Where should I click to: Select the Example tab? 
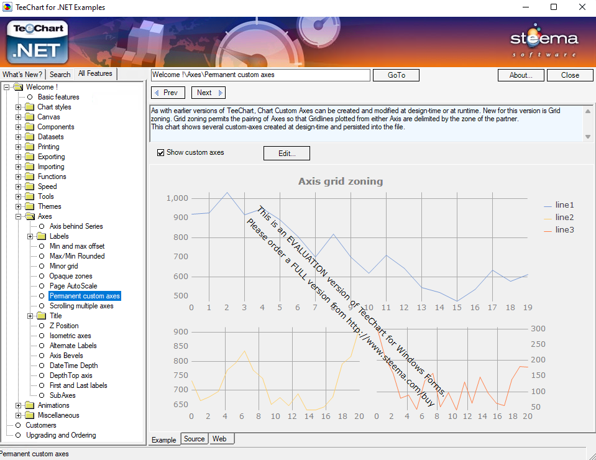(x=164, y=439)
